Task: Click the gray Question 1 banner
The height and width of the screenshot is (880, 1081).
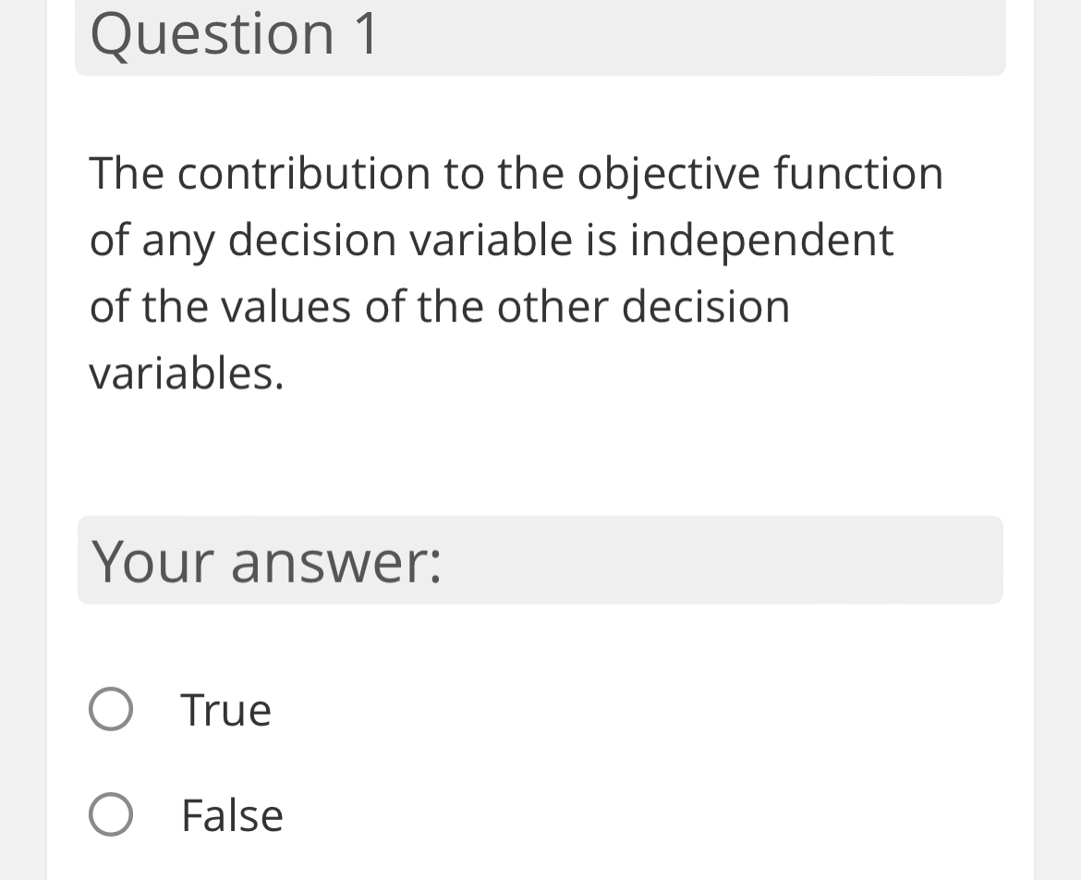Action: coord(540,37)
